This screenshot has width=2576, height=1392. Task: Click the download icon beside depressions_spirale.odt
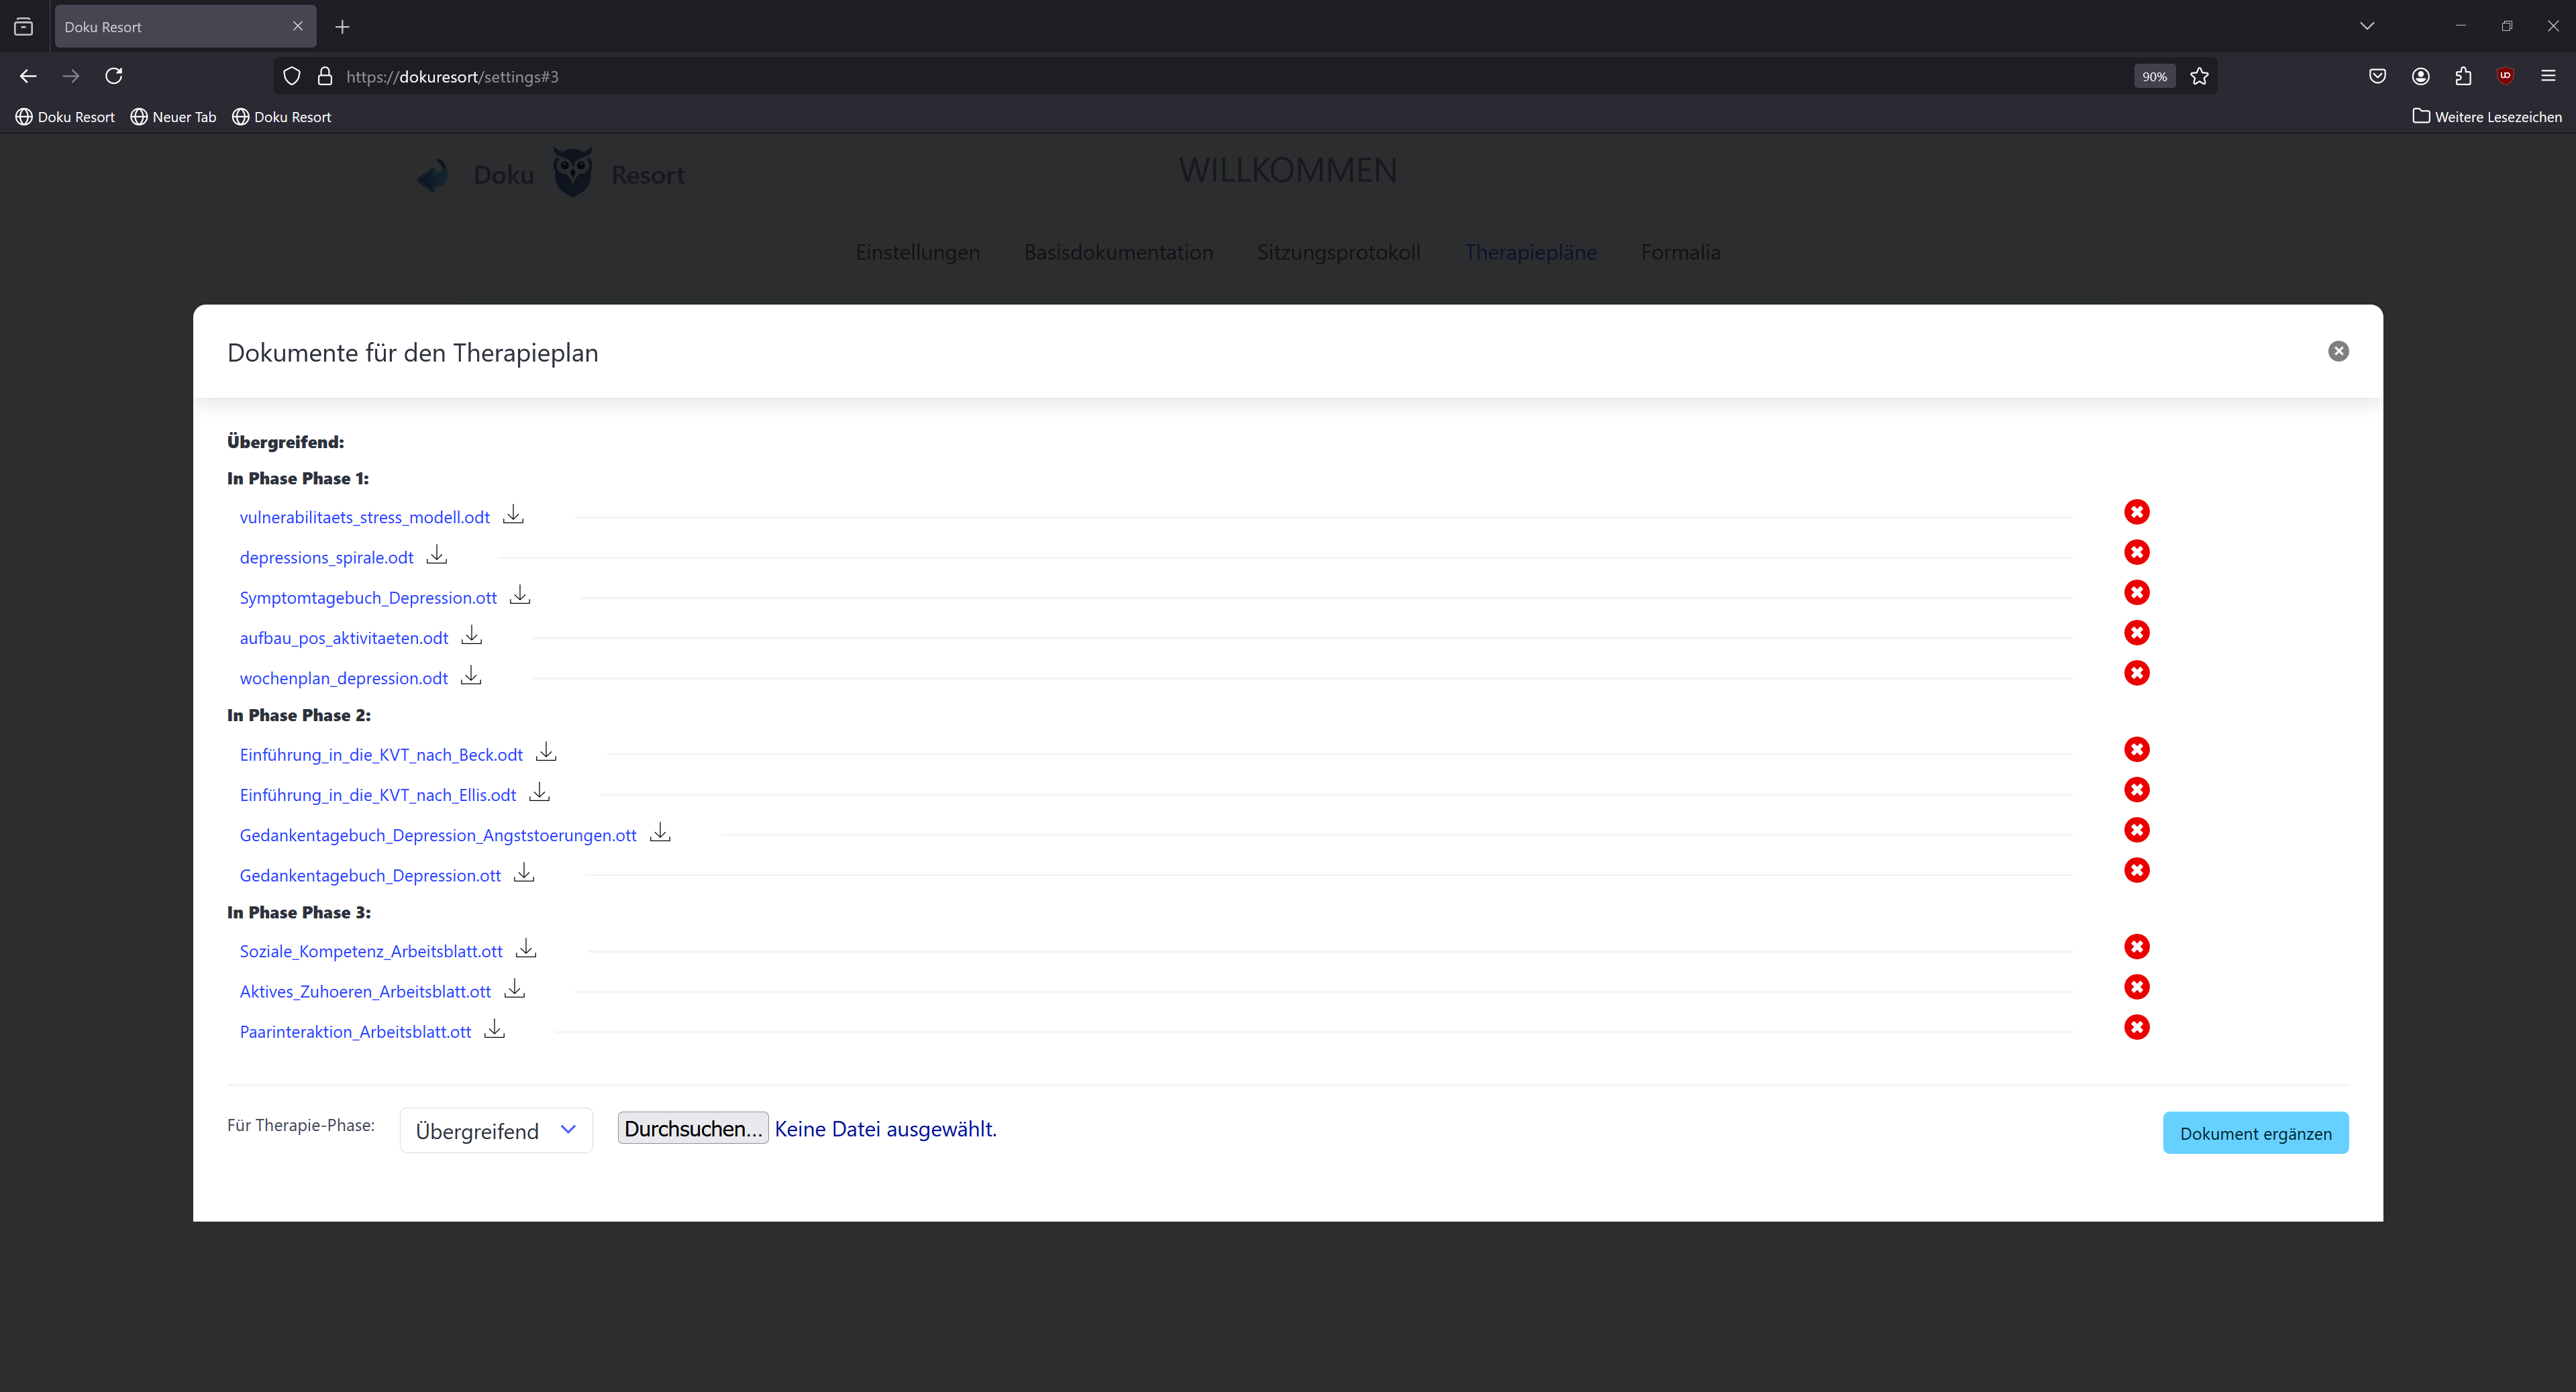coord(437,555)
